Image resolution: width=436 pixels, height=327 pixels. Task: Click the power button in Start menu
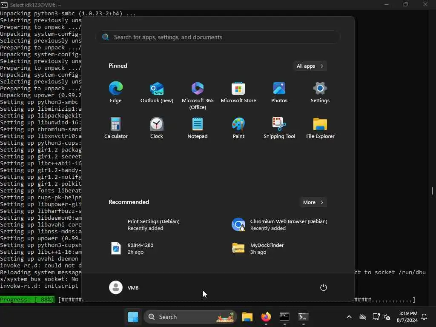tap(324, 287)
